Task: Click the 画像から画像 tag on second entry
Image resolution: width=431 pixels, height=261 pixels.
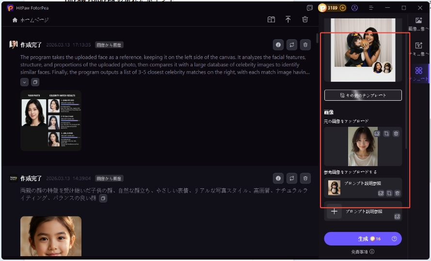Action: (109, 179)
